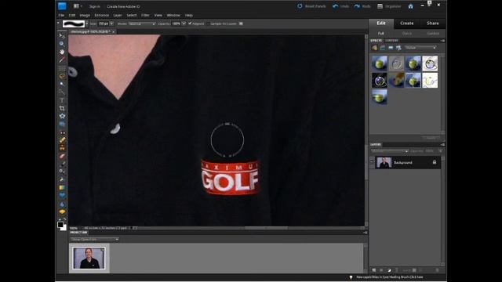Open the Window menu
Image resolution: width=502 pixels, height=282 pixels.
click(x=173, y=15)
